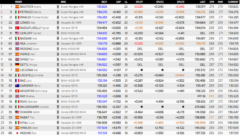Click the Spanish flag next to LECUONA
The image size is (240, 136).
point(17,70)
